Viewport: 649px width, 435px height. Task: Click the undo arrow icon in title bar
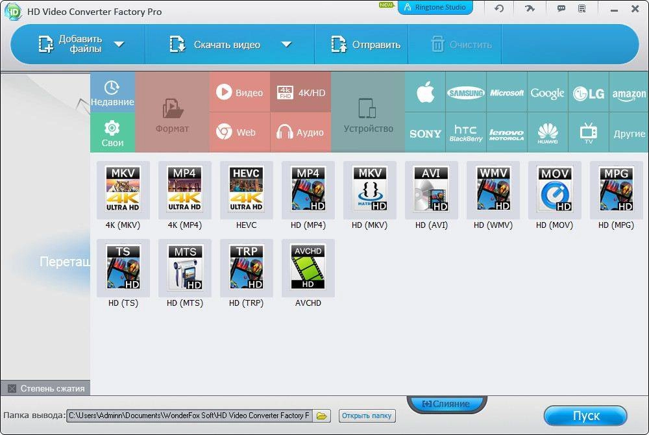(499, 8)
